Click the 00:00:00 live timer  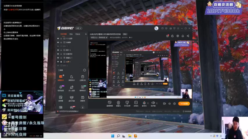[187, 111]
